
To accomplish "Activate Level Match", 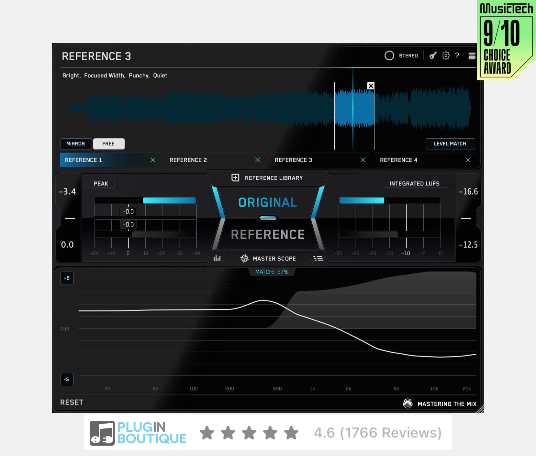I will (x=450, y=144).
